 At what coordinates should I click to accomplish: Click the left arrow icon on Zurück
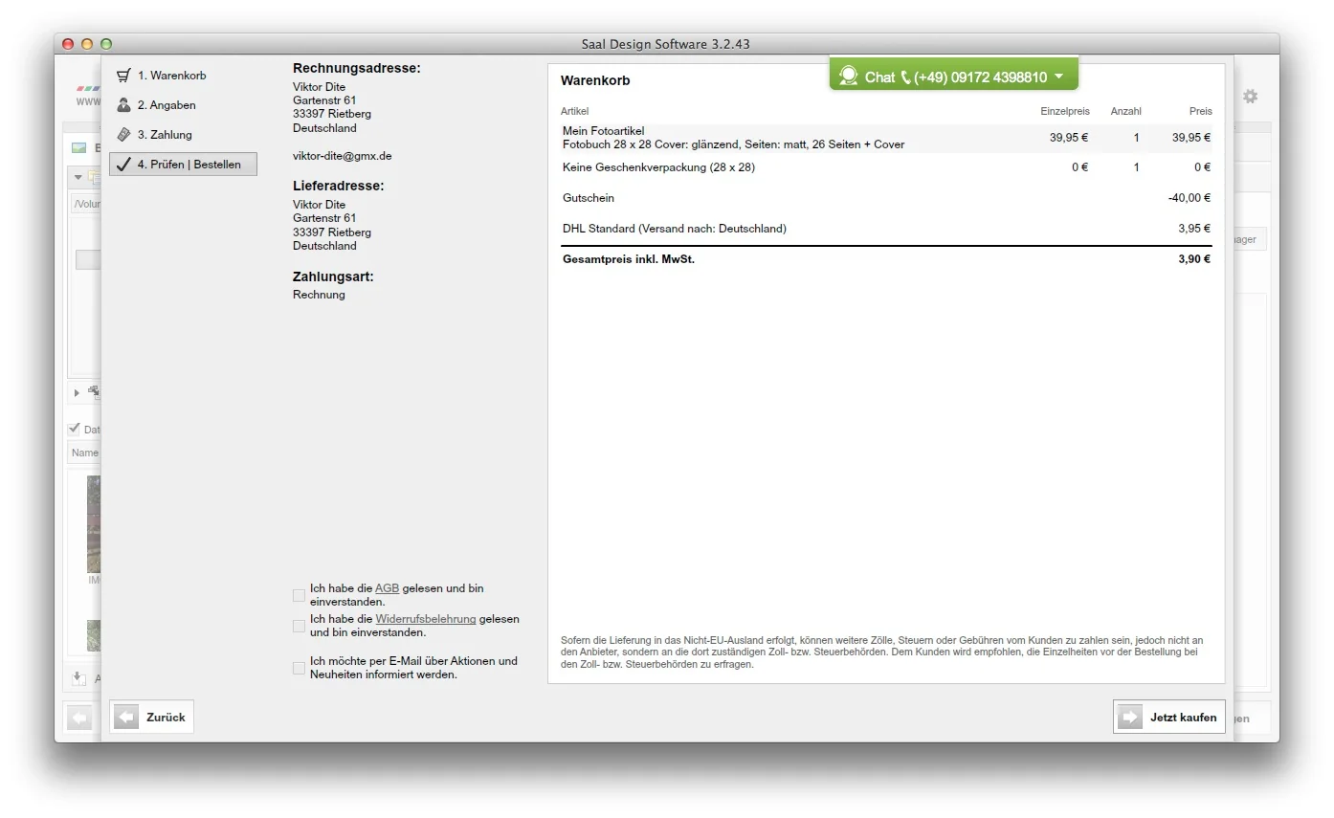click(x=126, y=717)
